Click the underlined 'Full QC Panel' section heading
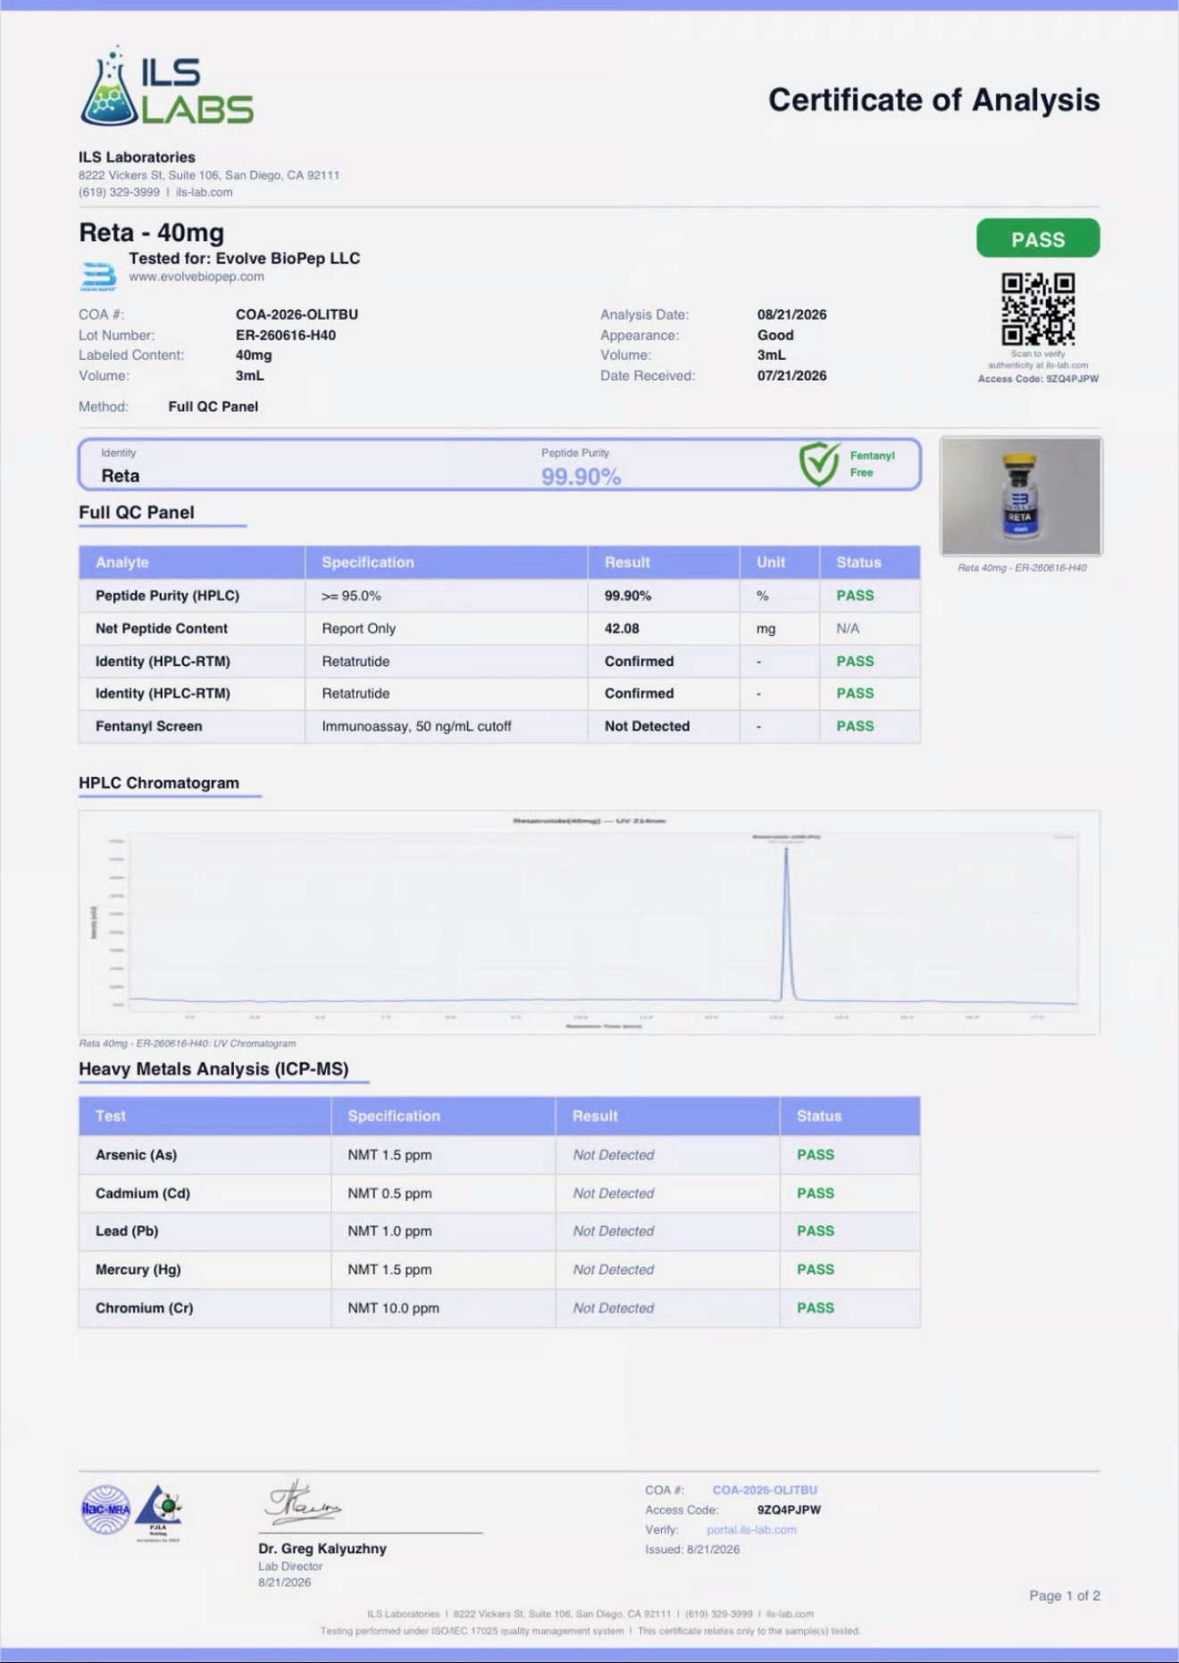Viewport: 1179px width, 1663px height. [x=137, y=513]
